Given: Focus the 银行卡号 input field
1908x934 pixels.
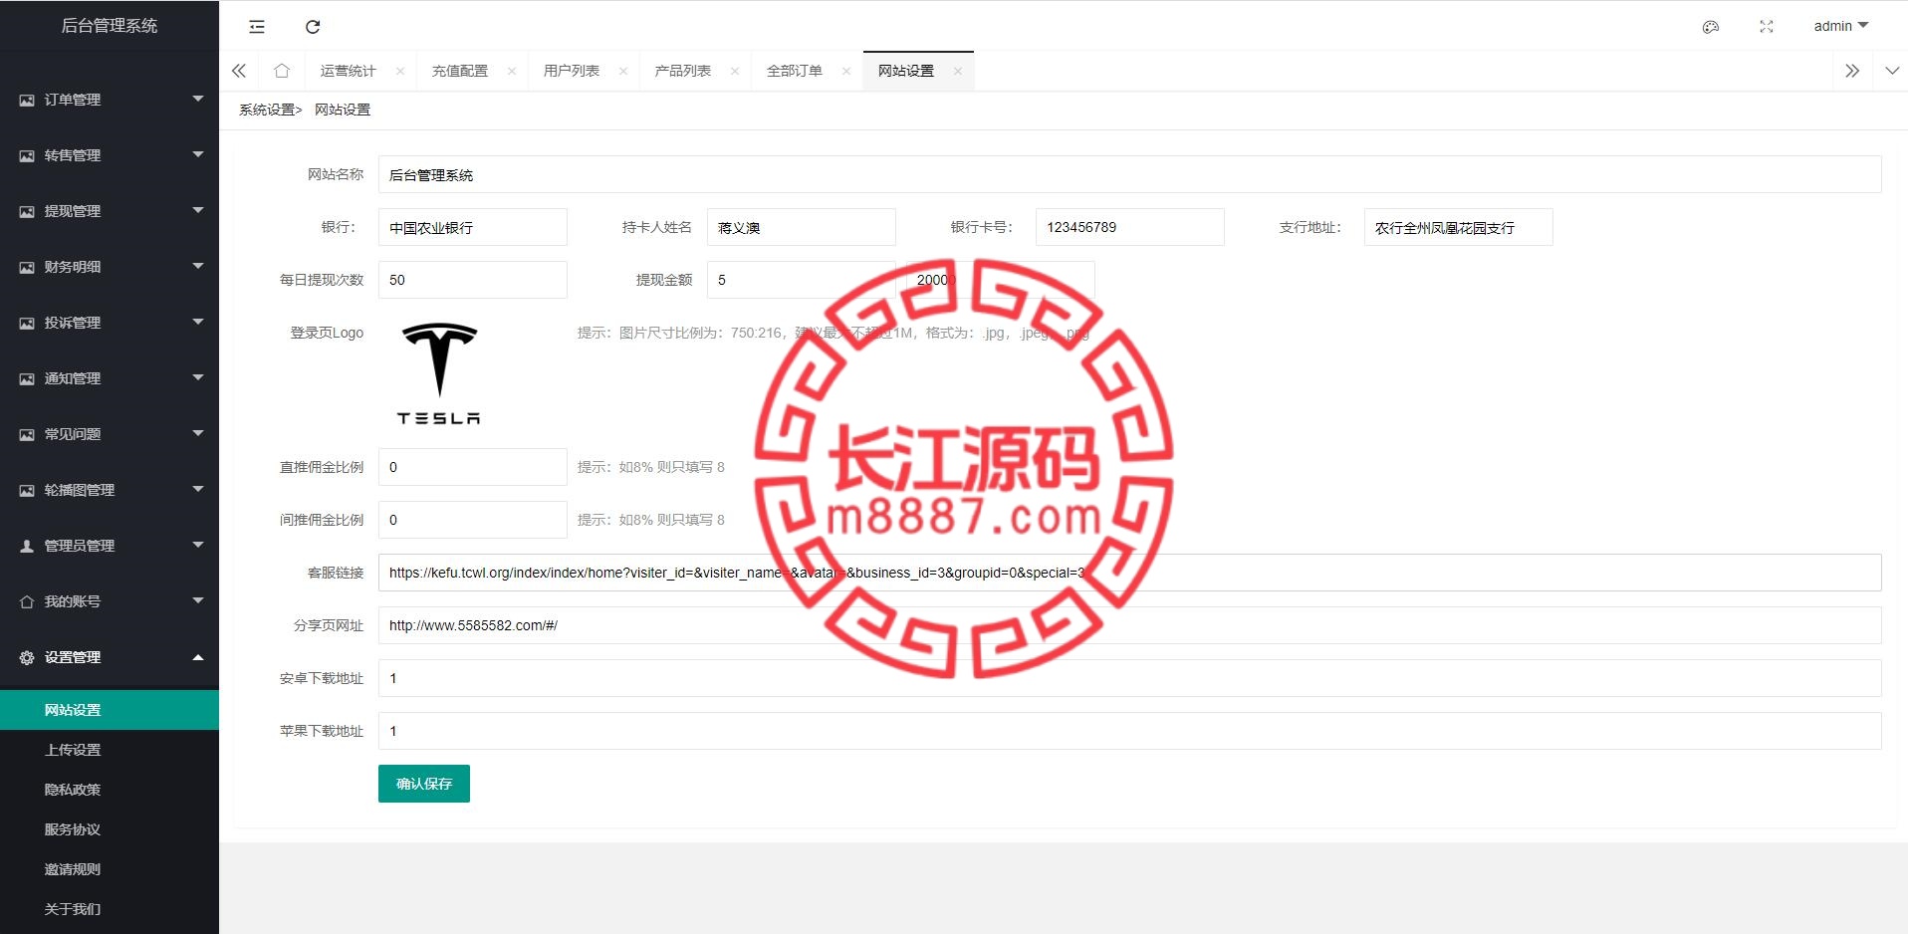Looking at the screenshot, I should 1130,227.
